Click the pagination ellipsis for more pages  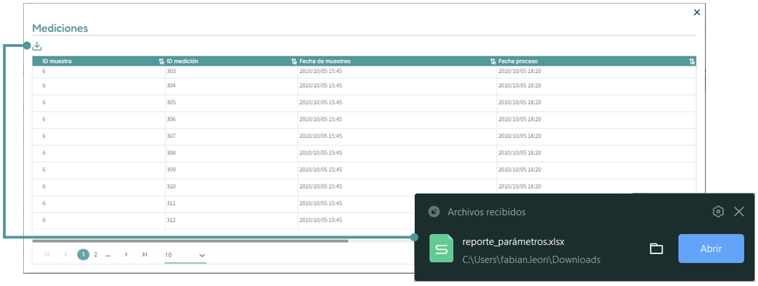pyautogui.click(x=108, y=255)
